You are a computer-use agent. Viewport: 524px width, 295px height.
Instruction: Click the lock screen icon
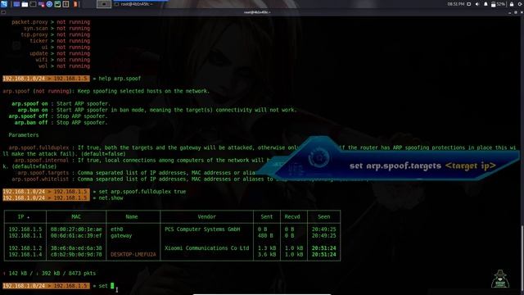512,4
